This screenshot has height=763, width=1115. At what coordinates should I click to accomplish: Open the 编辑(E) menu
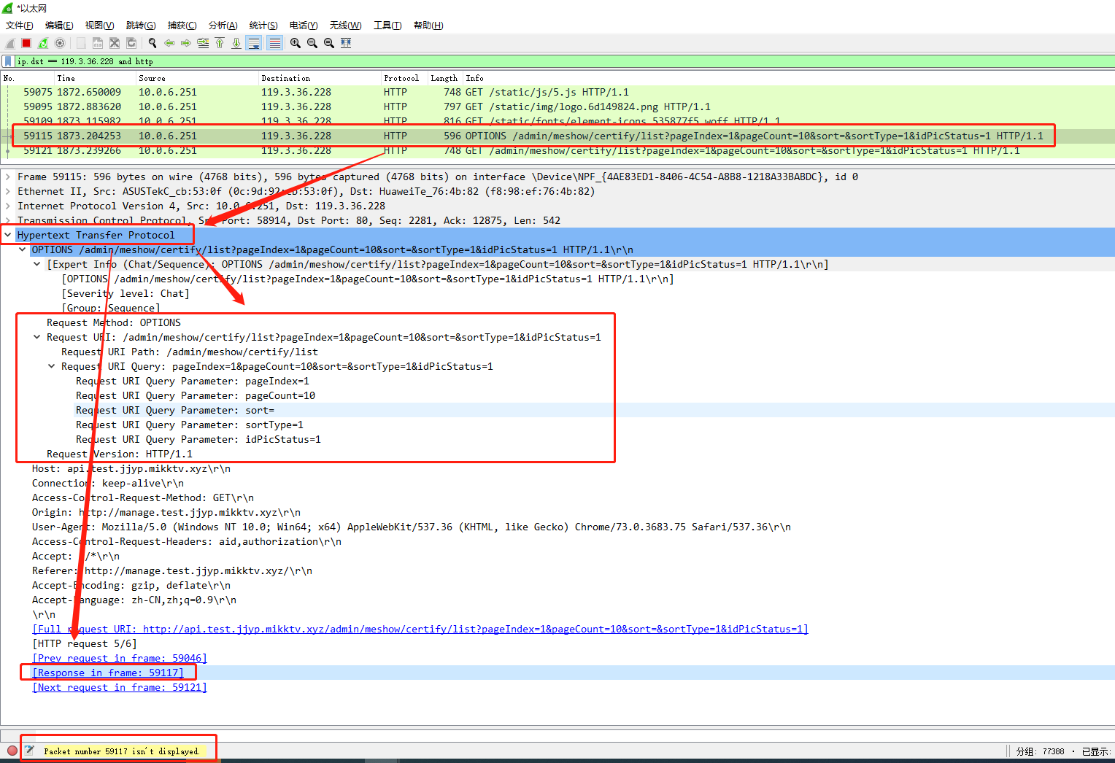pyautogui.click(x=59, y=26)
